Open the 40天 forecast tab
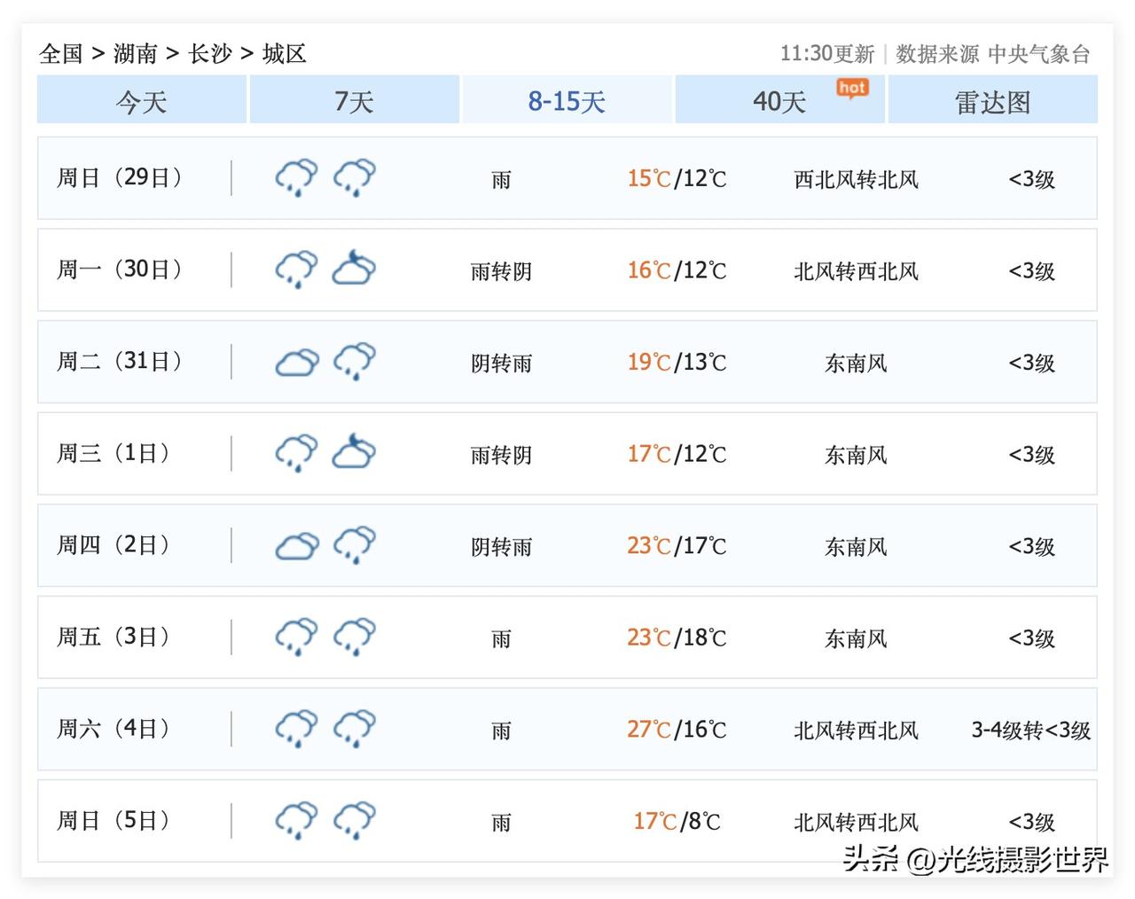The height and width of the screenshot is (899, 1135). [x=779, y=100]
